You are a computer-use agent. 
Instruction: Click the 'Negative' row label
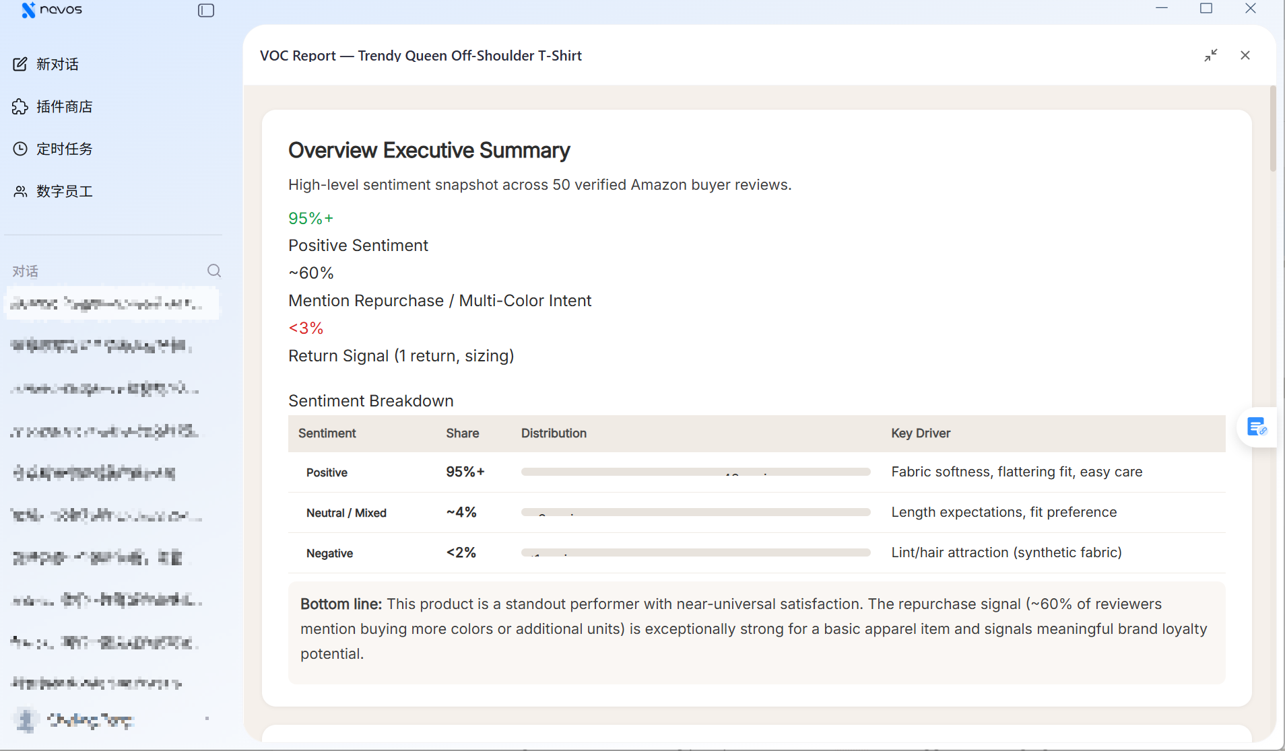pos(329,553)
